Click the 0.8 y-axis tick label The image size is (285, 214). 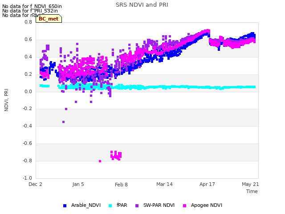(x=28, y=22)
